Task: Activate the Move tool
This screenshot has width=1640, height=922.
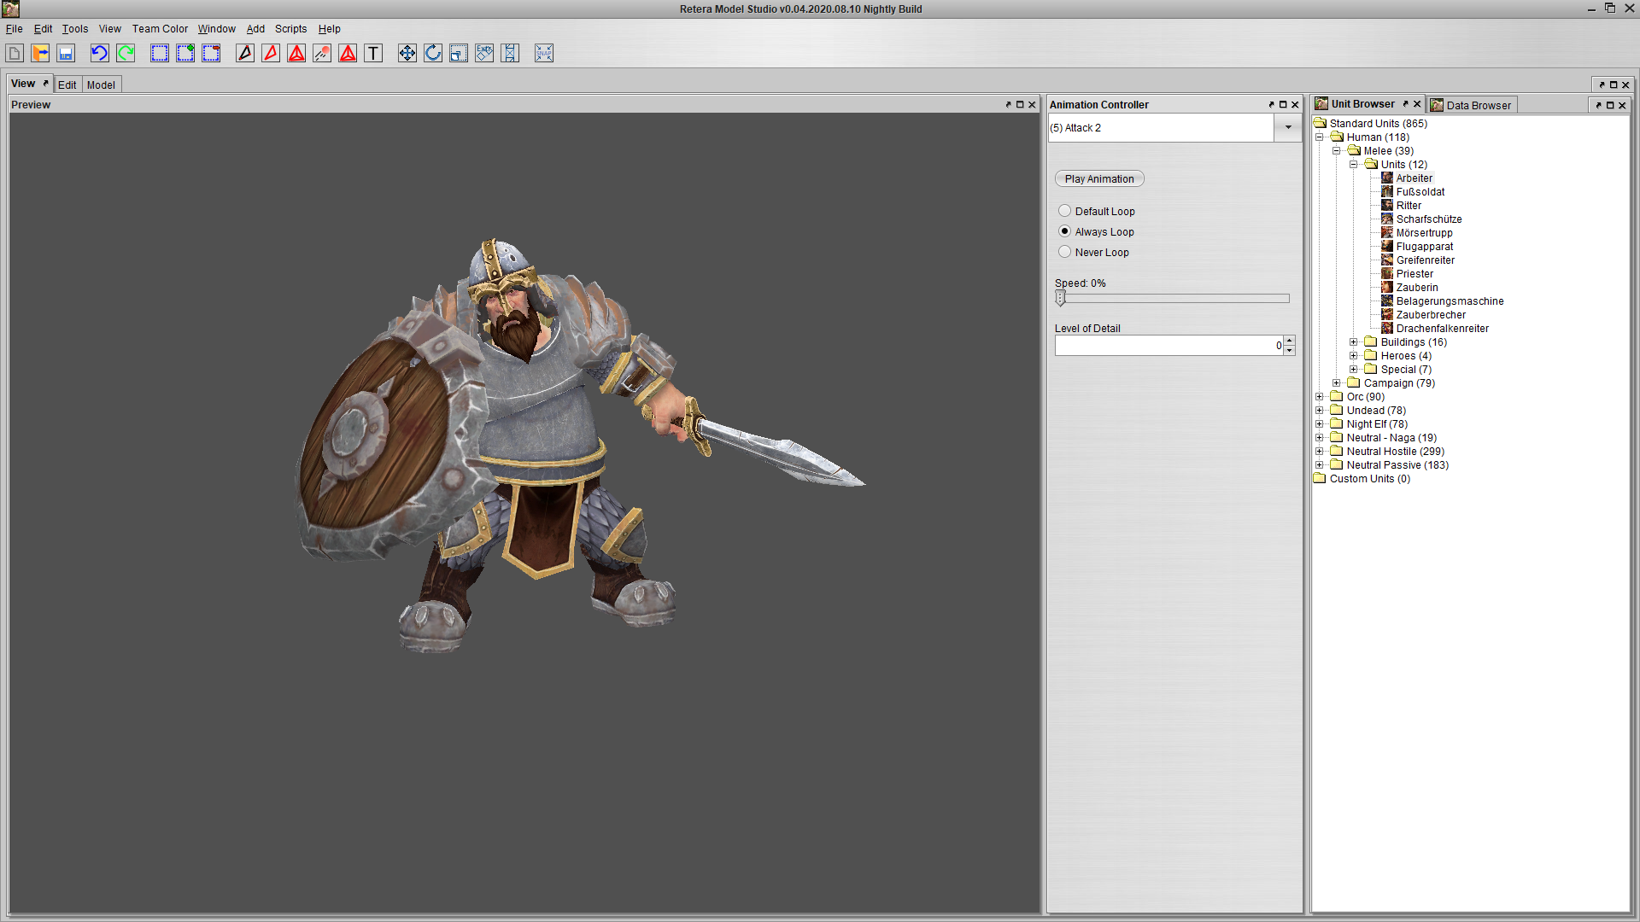Action: tap(407, 53)
